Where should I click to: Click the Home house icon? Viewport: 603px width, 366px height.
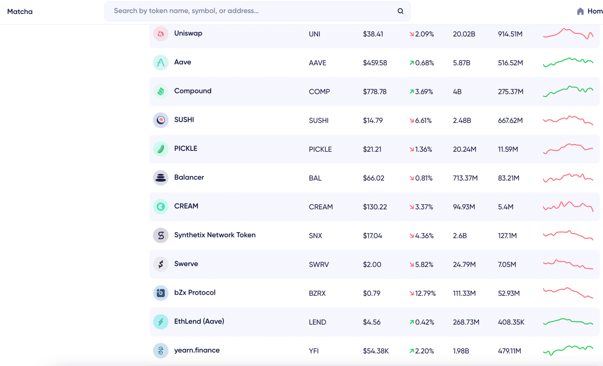(580, 11)
